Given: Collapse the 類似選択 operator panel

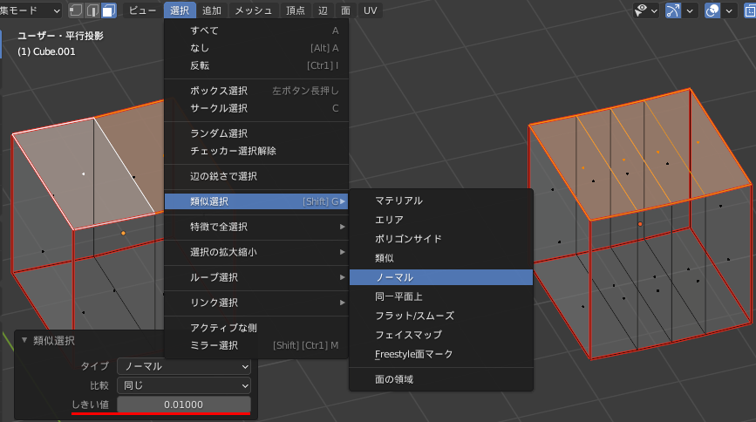Looking at the screenshot, I should (x=24, y=341).
